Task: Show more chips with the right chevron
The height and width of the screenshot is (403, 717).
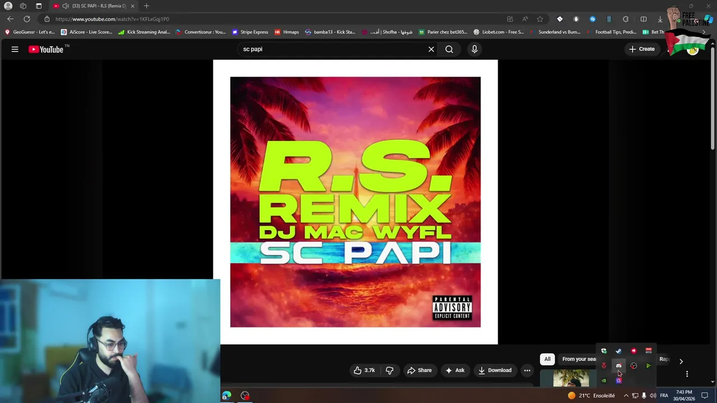Action: (x=681, y=362)
